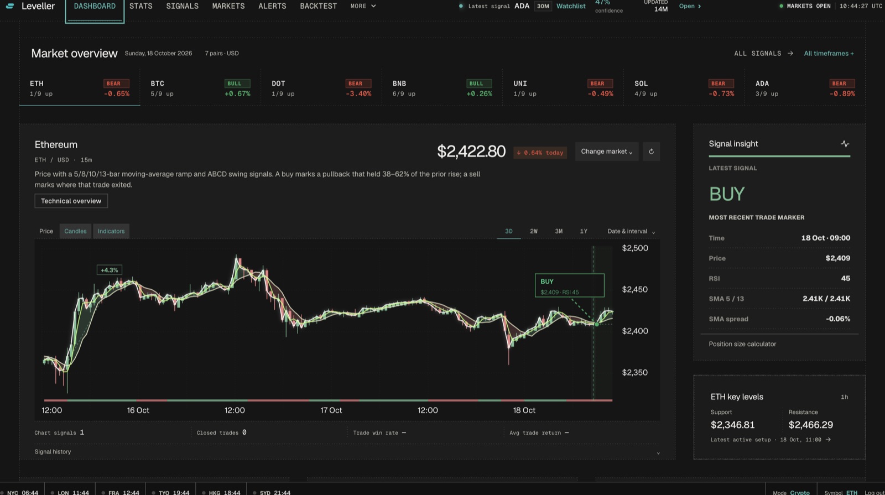
Task: Toggle the Price chart view
Action: 46,231
